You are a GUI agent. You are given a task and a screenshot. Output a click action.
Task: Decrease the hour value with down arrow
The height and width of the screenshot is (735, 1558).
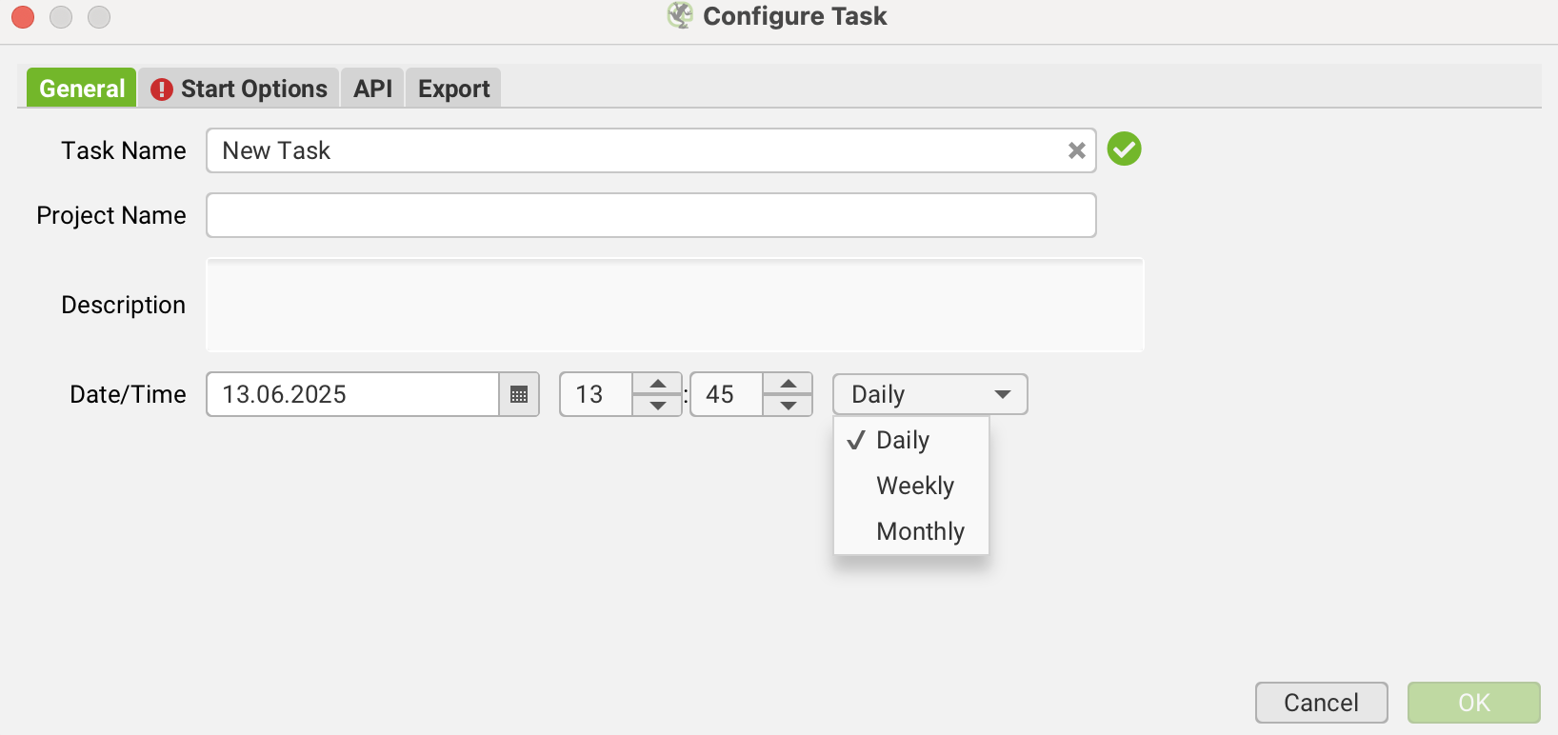tap(658, 406)
